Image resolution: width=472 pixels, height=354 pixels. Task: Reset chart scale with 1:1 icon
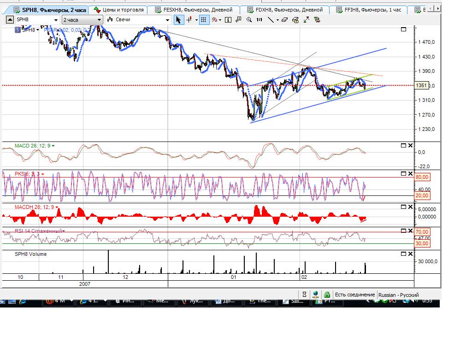click(x=259, y=20)
